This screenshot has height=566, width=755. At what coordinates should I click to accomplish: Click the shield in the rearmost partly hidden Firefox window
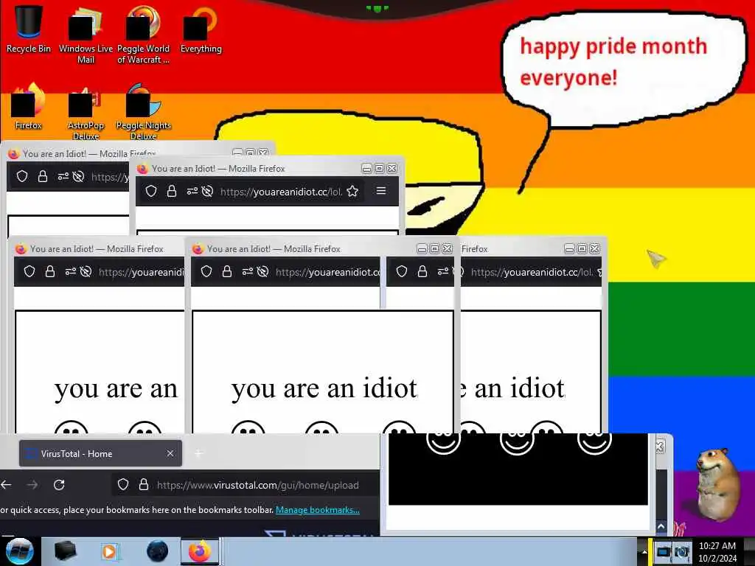(x=22, y=177)
